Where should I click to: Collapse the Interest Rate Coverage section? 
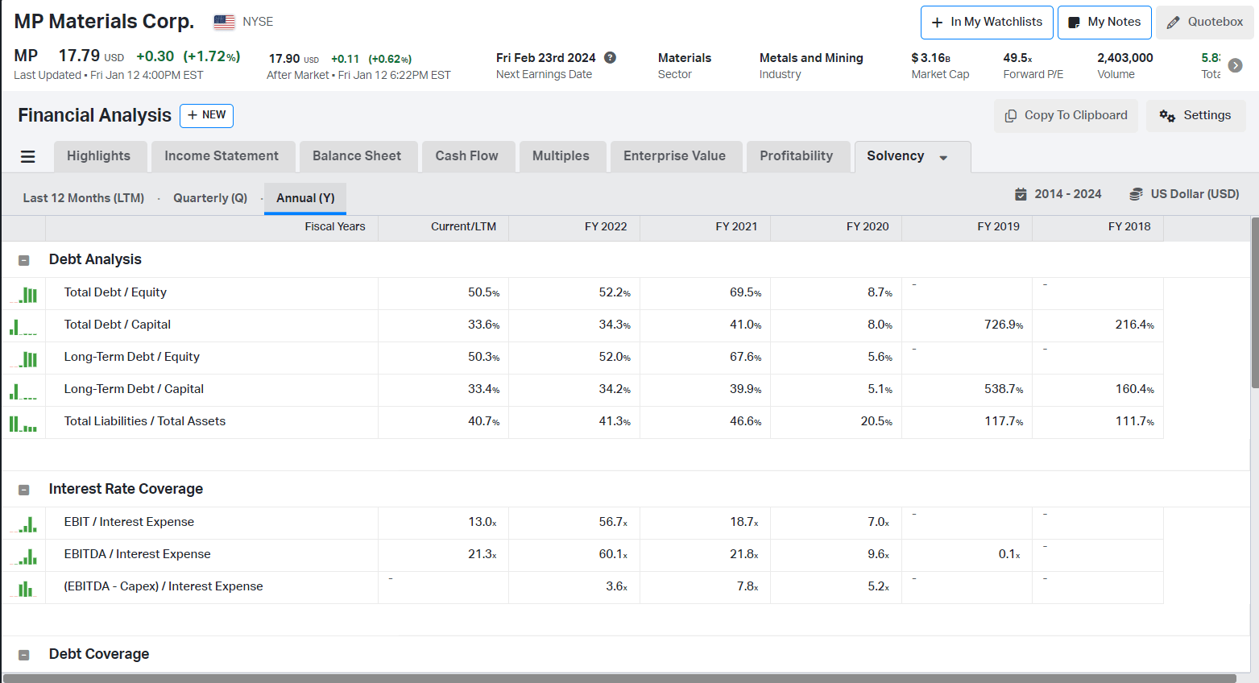tap(23, 489)
